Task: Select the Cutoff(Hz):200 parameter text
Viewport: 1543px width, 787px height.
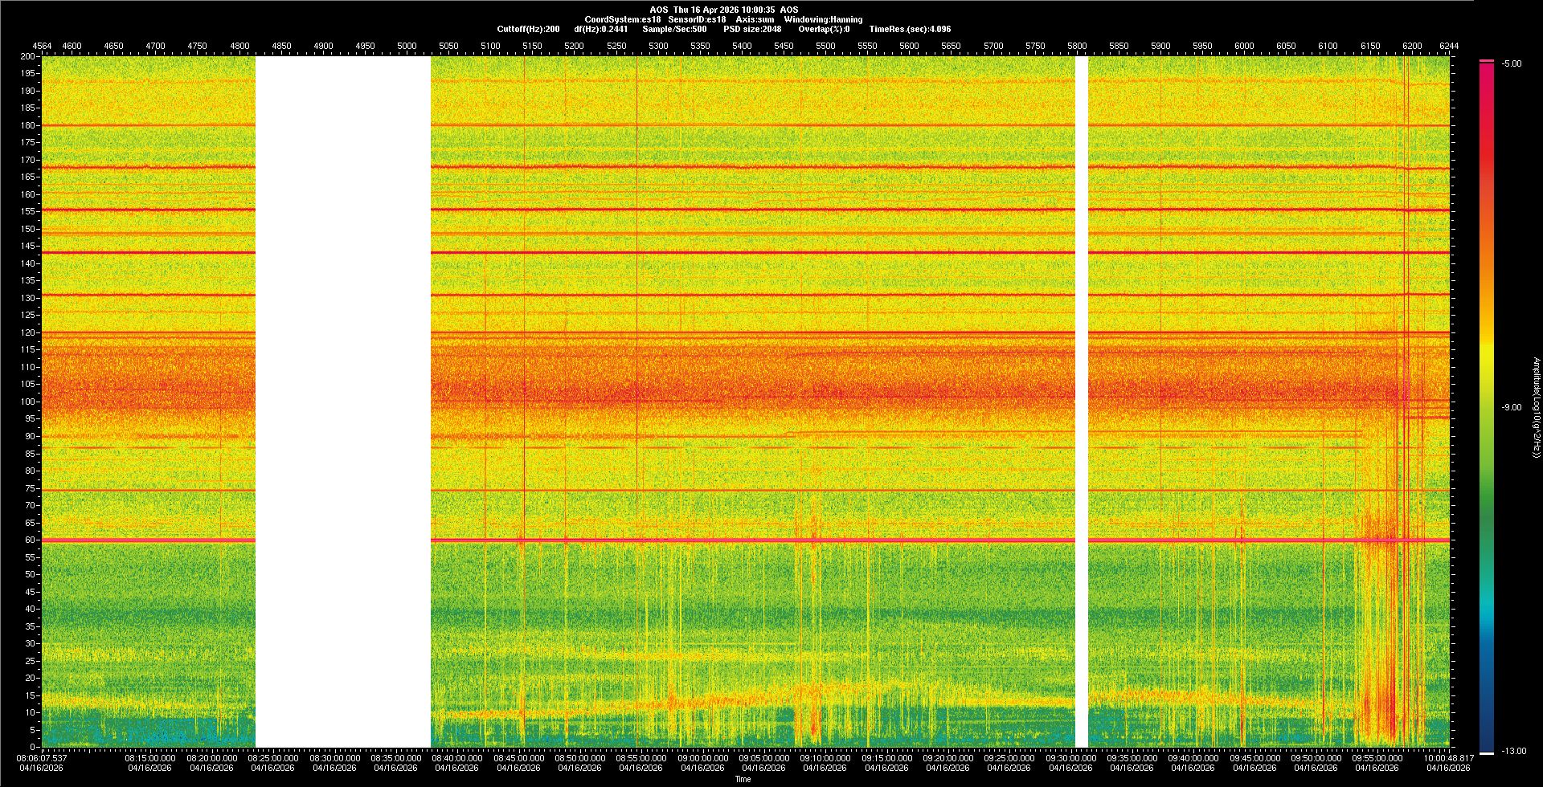Action: 528,29
